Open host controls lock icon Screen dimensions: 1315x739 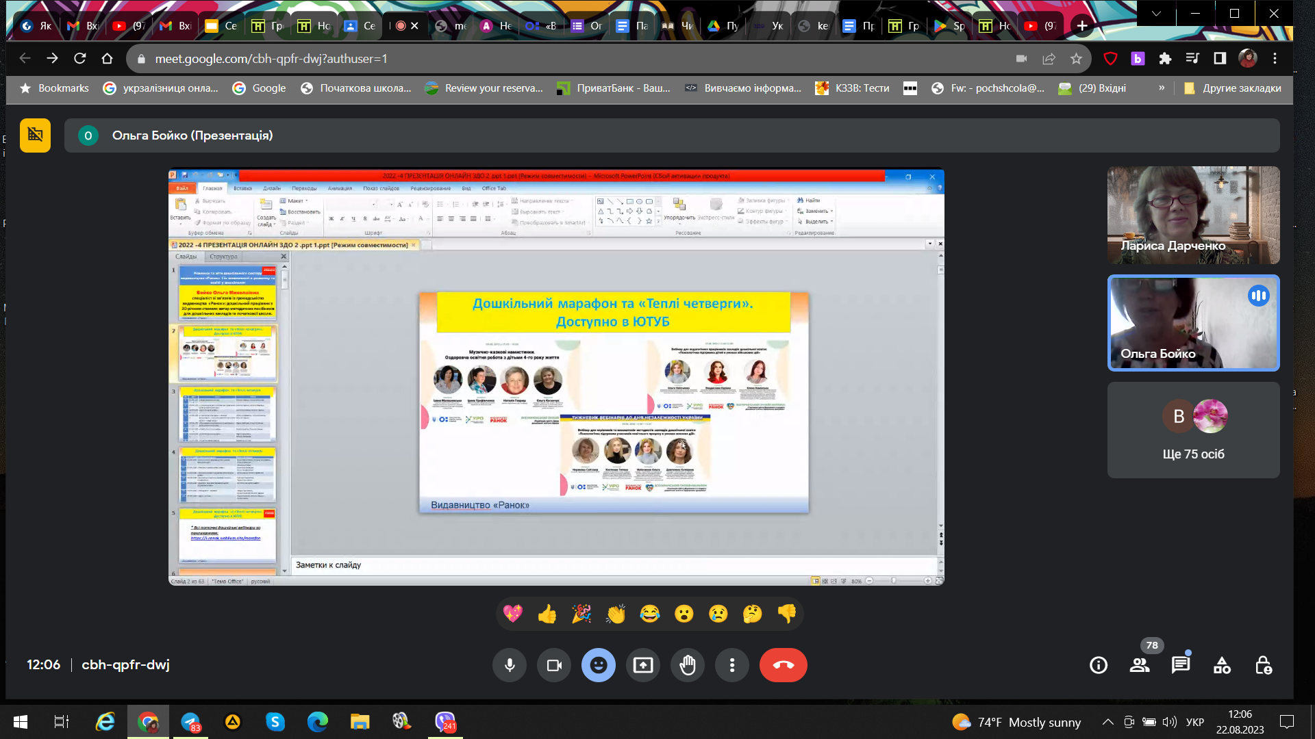[1263, 665]
